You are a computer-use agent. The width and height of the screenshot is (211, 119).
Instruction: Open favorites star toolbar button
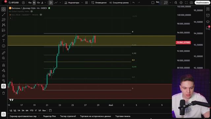coord(4,114)
